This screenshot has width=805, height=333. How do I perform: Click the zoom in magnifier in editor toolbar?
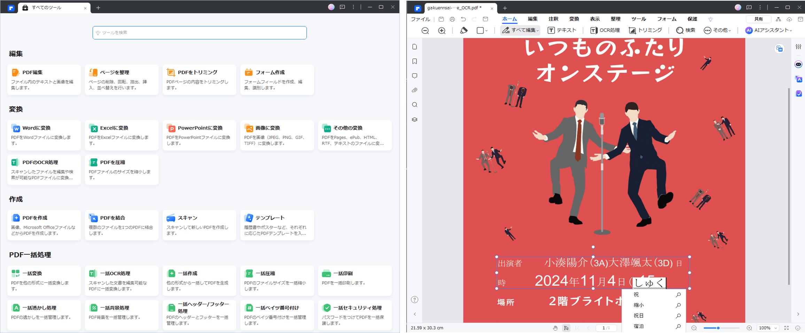pyautogui.click(x=442, y=31)
